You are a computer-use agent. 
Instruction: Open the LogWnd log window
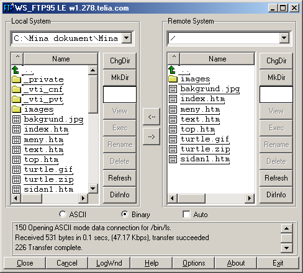(x=109, y=263)
